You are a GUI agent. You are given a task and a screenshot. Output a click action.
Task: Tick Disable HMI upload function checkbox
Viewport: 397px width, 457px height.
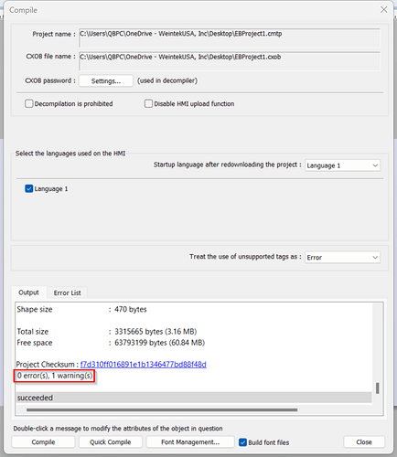coord(148,103)
